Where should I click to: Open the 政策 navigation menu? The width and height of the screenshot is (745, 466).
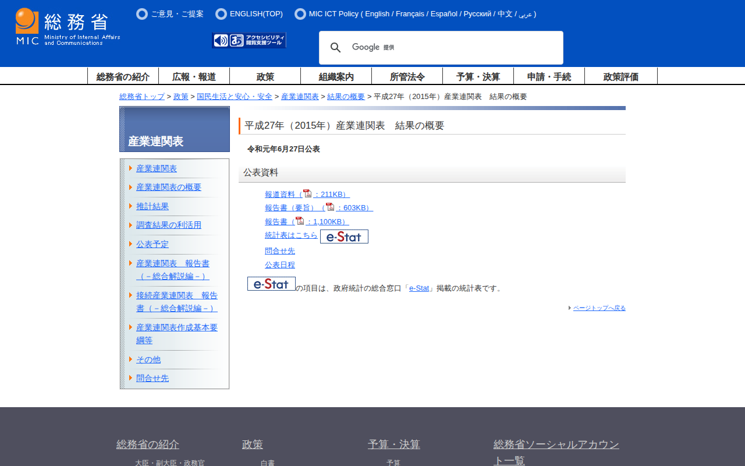(265, 76)
